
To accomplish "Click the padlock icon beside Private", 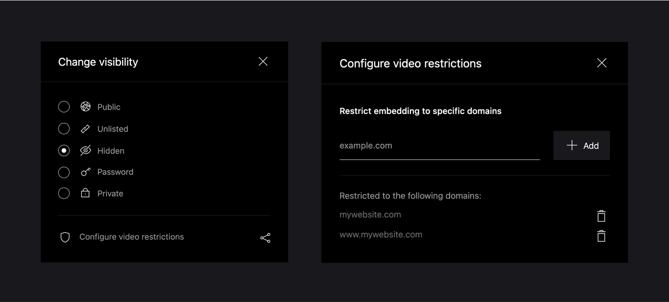I will point(86,193).
